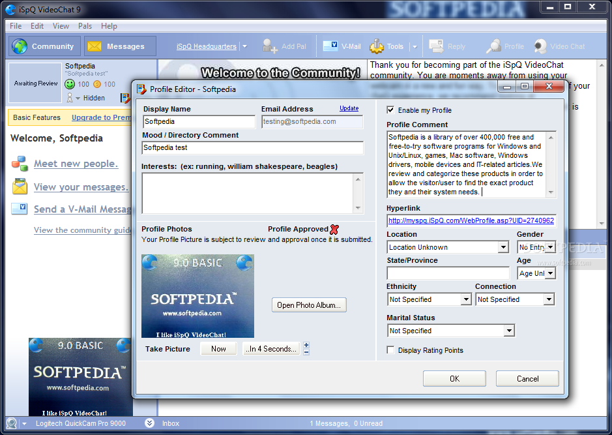Click the Awaiting Review picture placeholder
612x435 pixels.
pos(35,83)
